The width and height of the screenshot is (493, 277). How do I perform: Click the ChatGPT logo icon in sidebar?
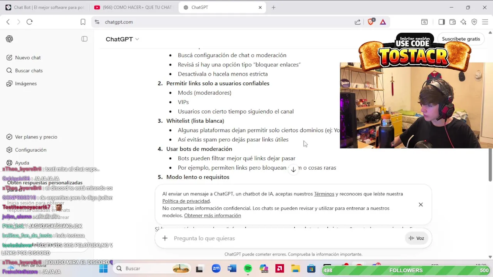point(10,39)
